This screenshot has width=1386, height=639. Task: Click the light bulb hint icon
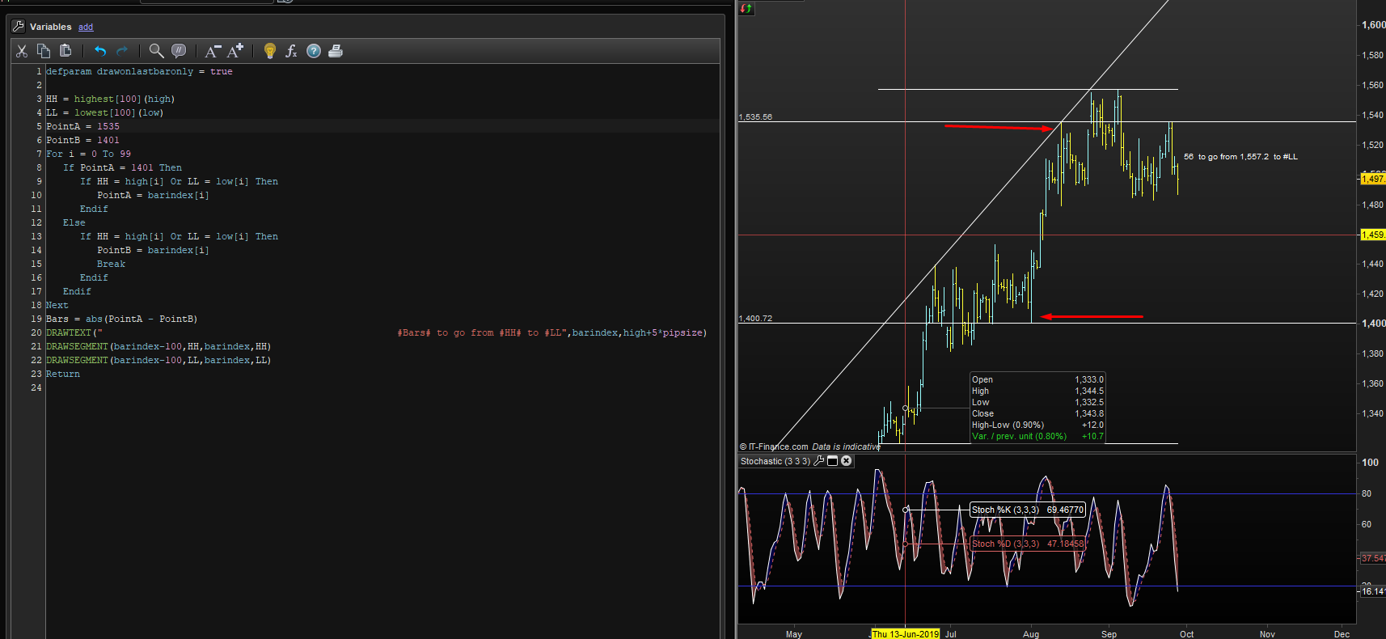270,51
